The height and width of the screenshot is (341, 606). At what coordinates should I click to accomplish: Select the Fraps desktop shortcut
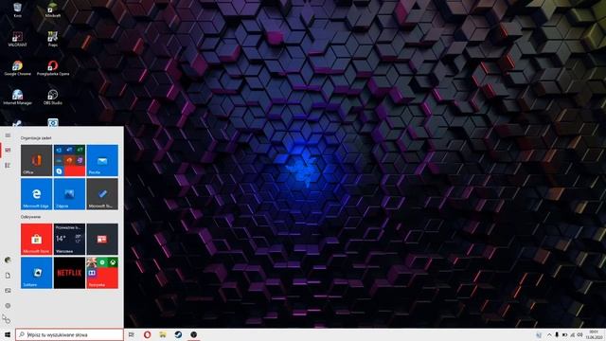click(x=53, y=39)
